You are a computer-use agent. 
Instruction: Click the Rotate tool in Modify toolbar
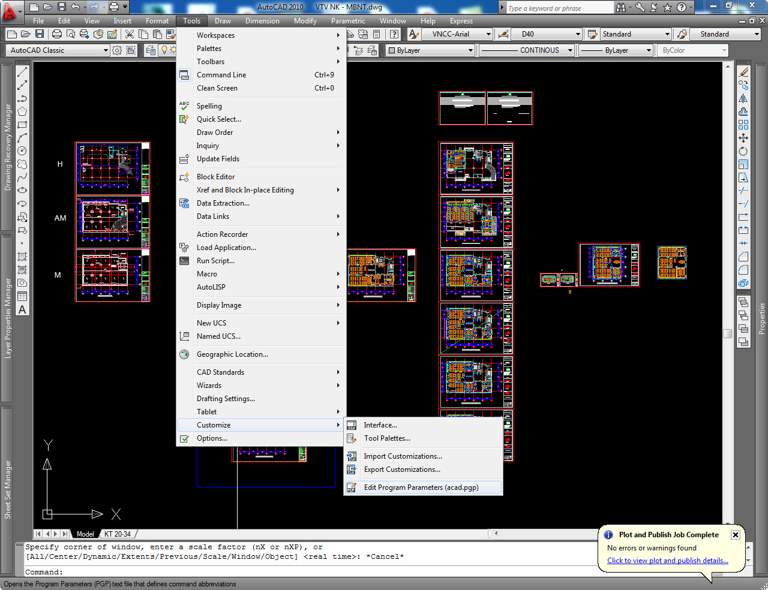[x=743, y=151]
